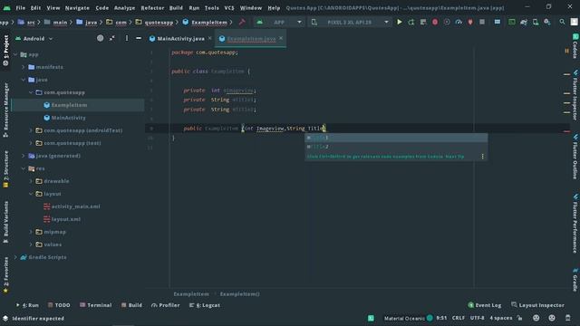Click the red Debug app icon
Screen dimensions: 580x326
[435, 22]
